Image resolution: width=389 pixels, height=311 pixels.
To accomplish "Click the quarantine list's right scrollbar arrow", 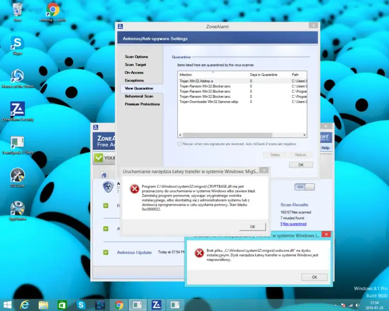I will 305,135.
